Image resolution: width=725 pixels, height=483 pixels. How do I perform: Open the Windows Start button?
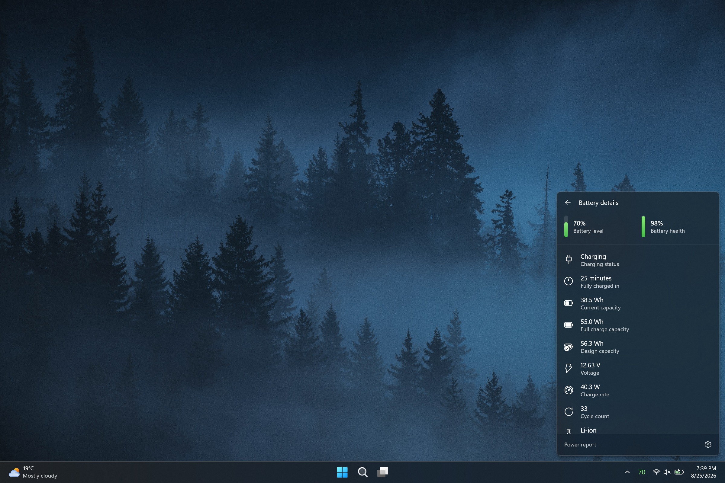click(x=342, y=472)
